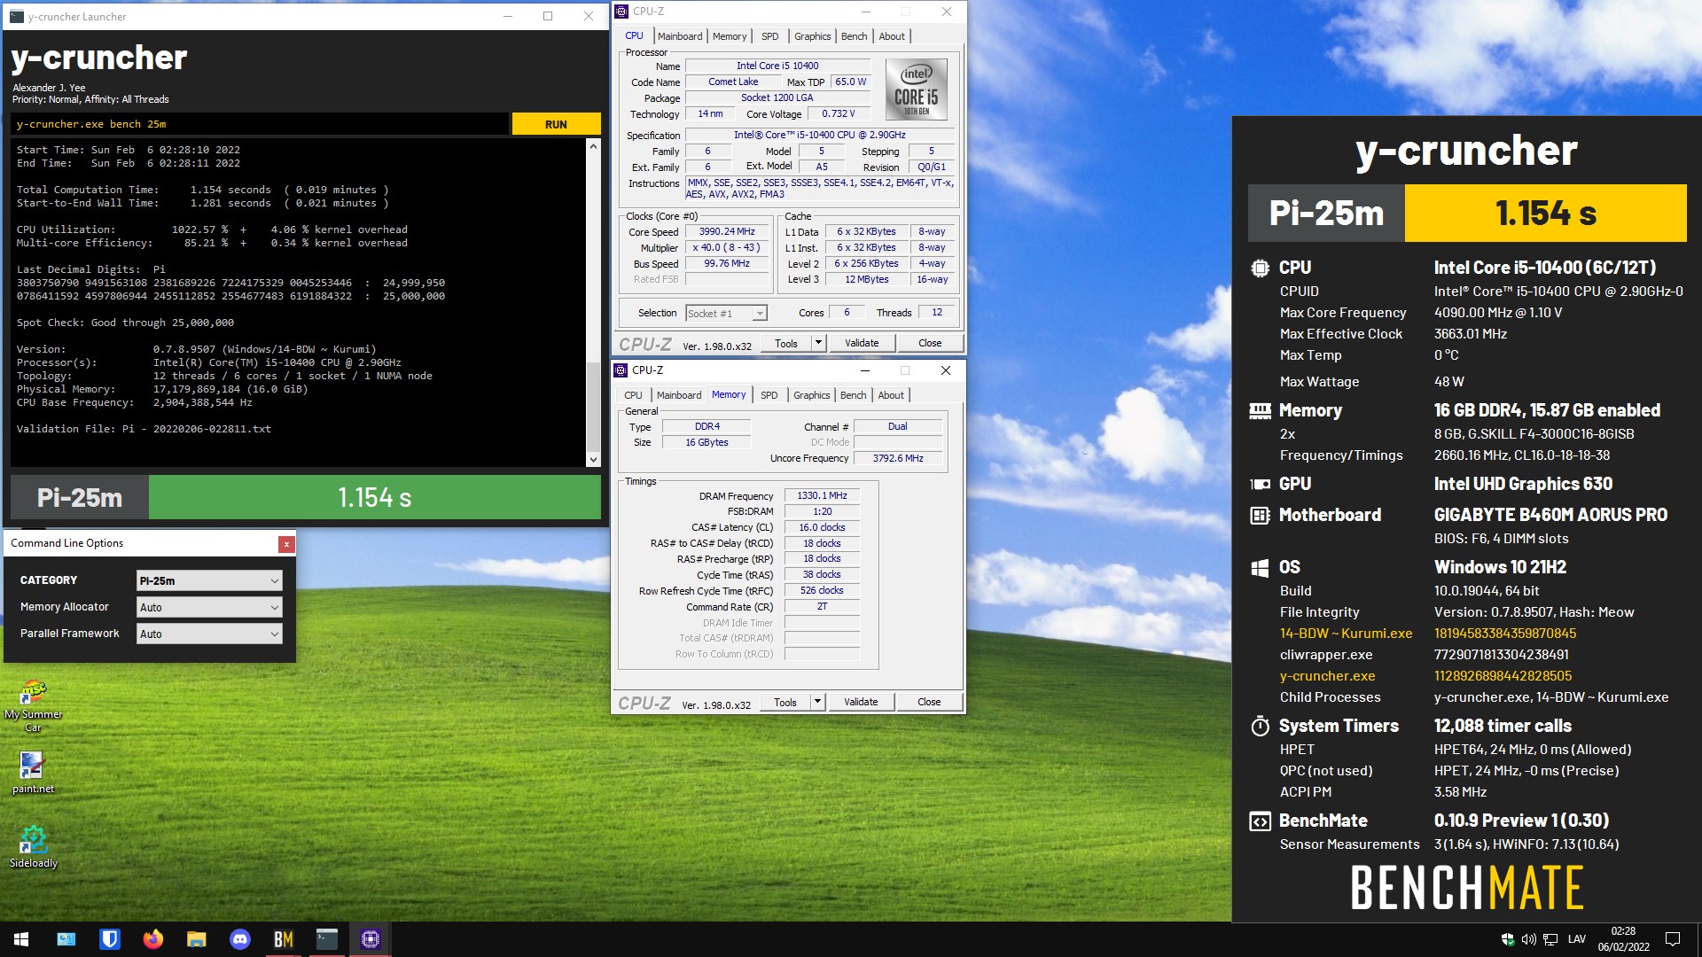
Task: Open the notification center
Action: (1673, 939)
